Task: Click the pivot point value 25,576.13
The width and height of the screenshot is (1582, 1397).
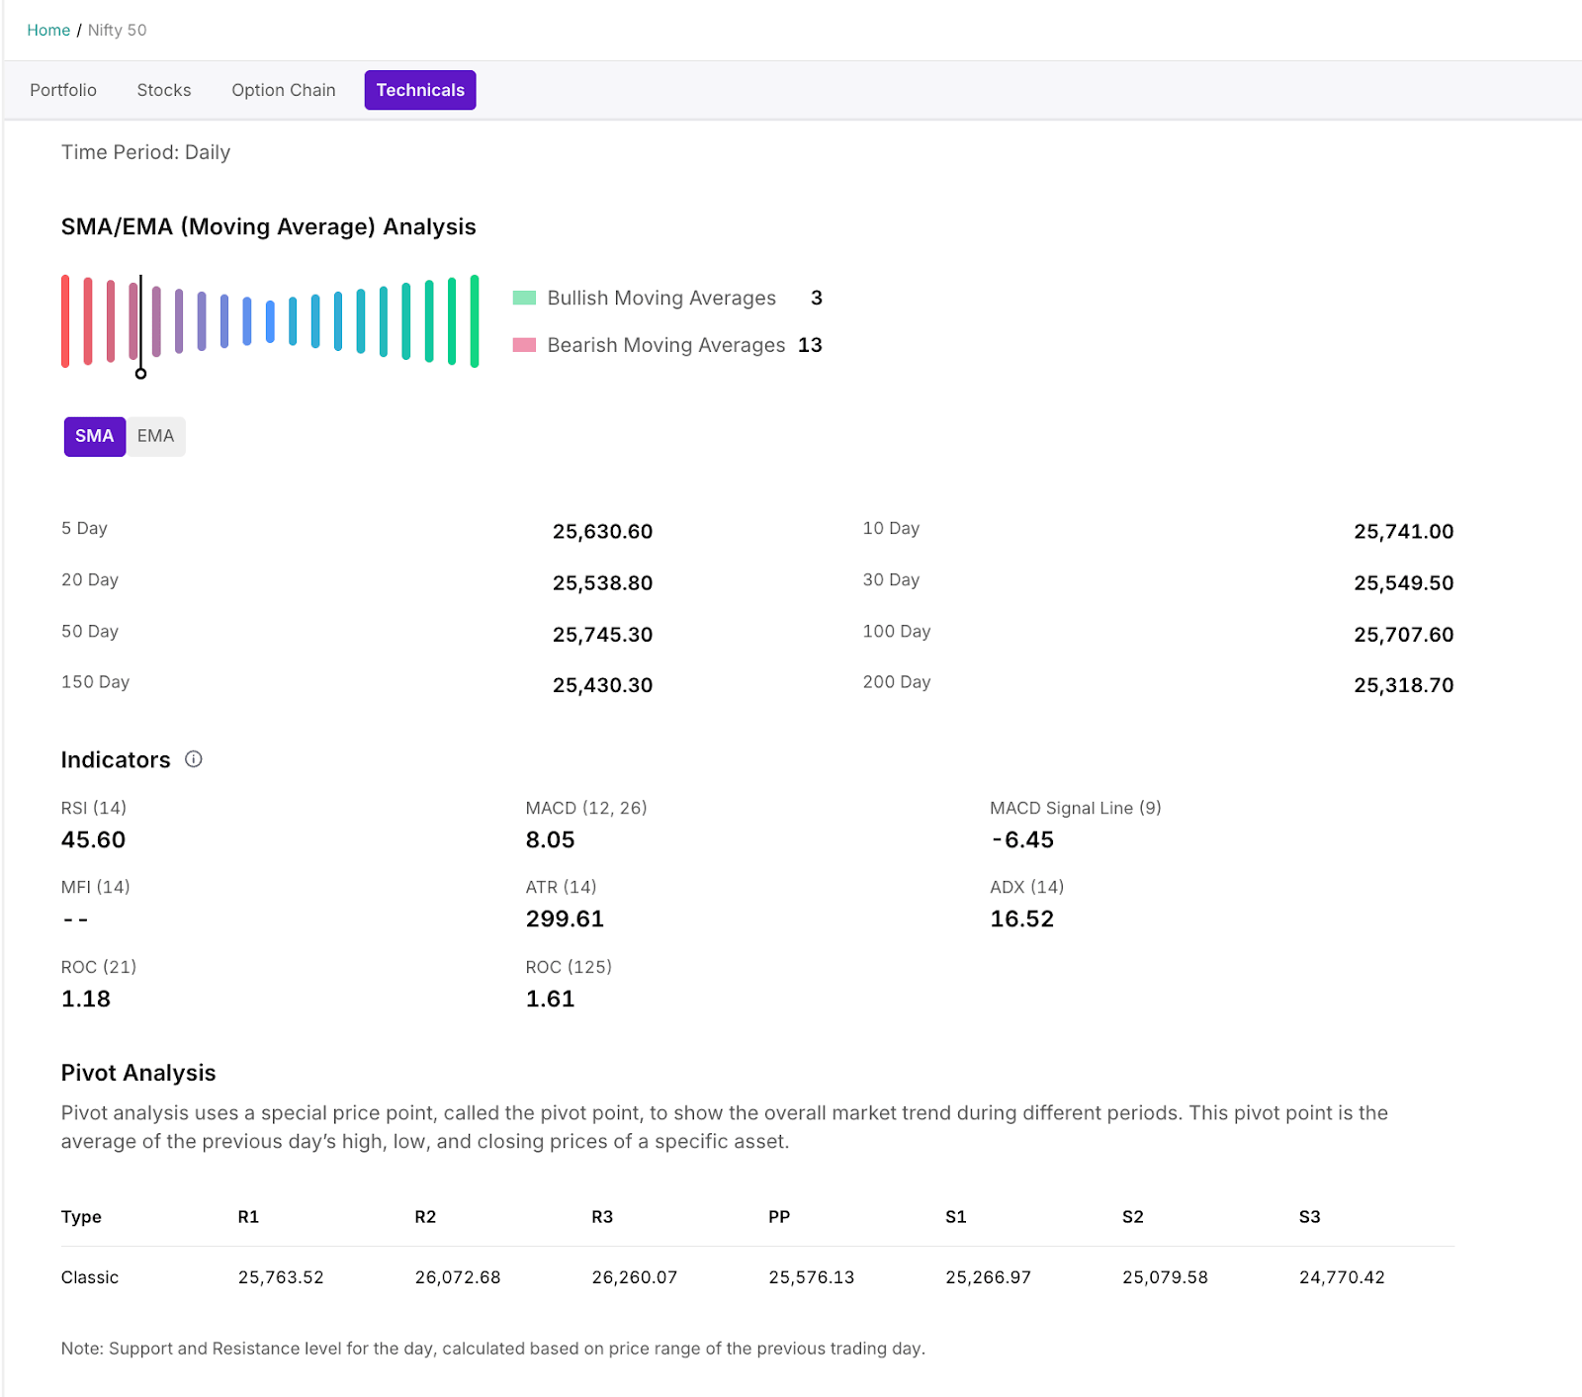Action: pyautogui.click(x=811, y=1277)
